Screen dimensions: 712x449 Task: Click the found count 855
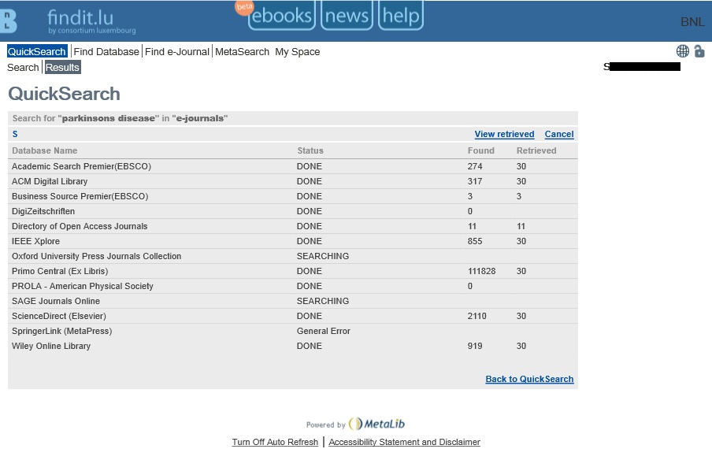click(475, 241)
